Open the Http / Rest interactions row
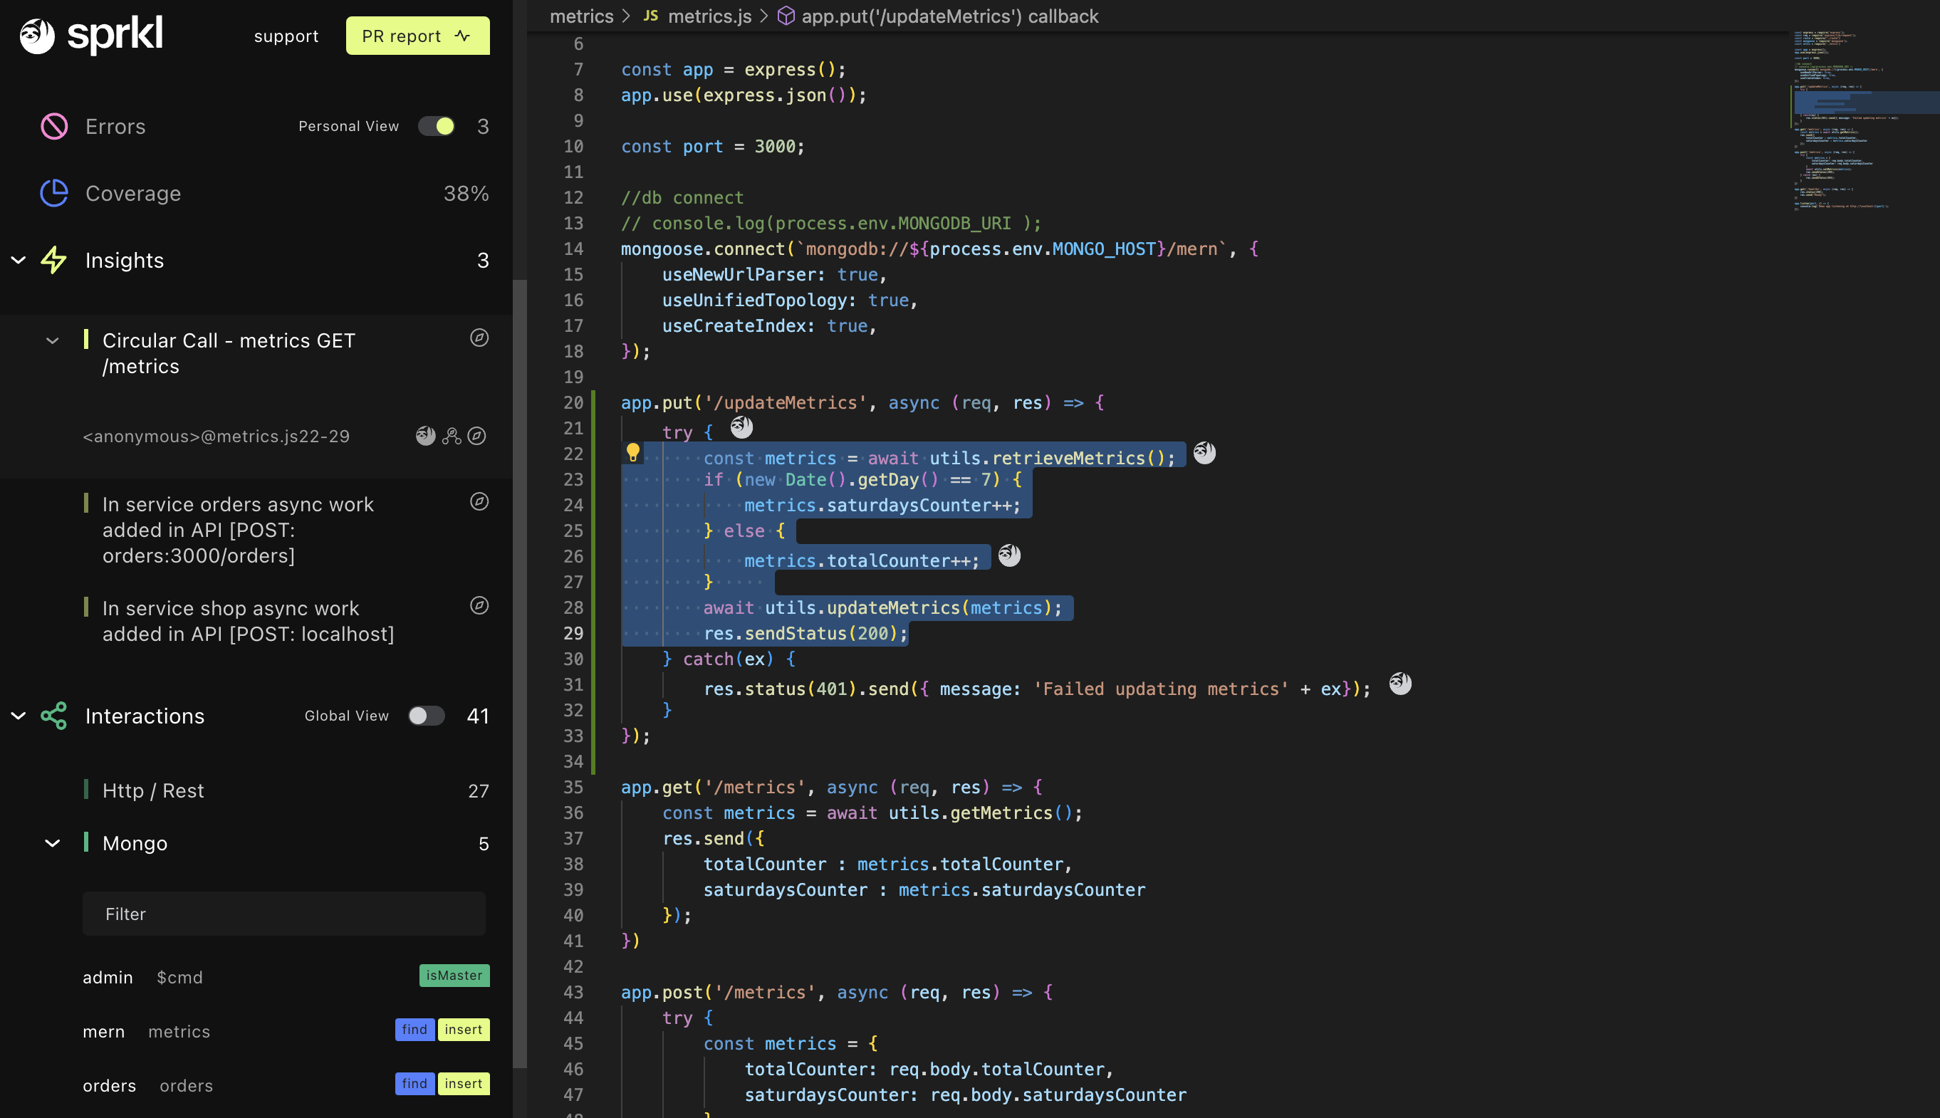 (x=284, y=791)
